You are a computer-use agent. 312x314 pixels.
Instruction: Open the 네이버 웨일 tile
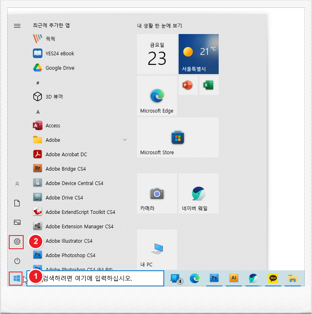(x=199, y=193)
